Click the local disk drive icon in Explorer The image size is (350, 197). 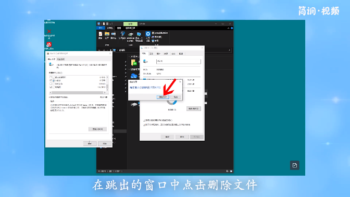pos(134,104)
